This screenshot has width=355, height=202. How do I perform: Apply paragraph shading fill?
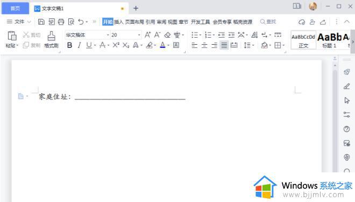[264, 45]
